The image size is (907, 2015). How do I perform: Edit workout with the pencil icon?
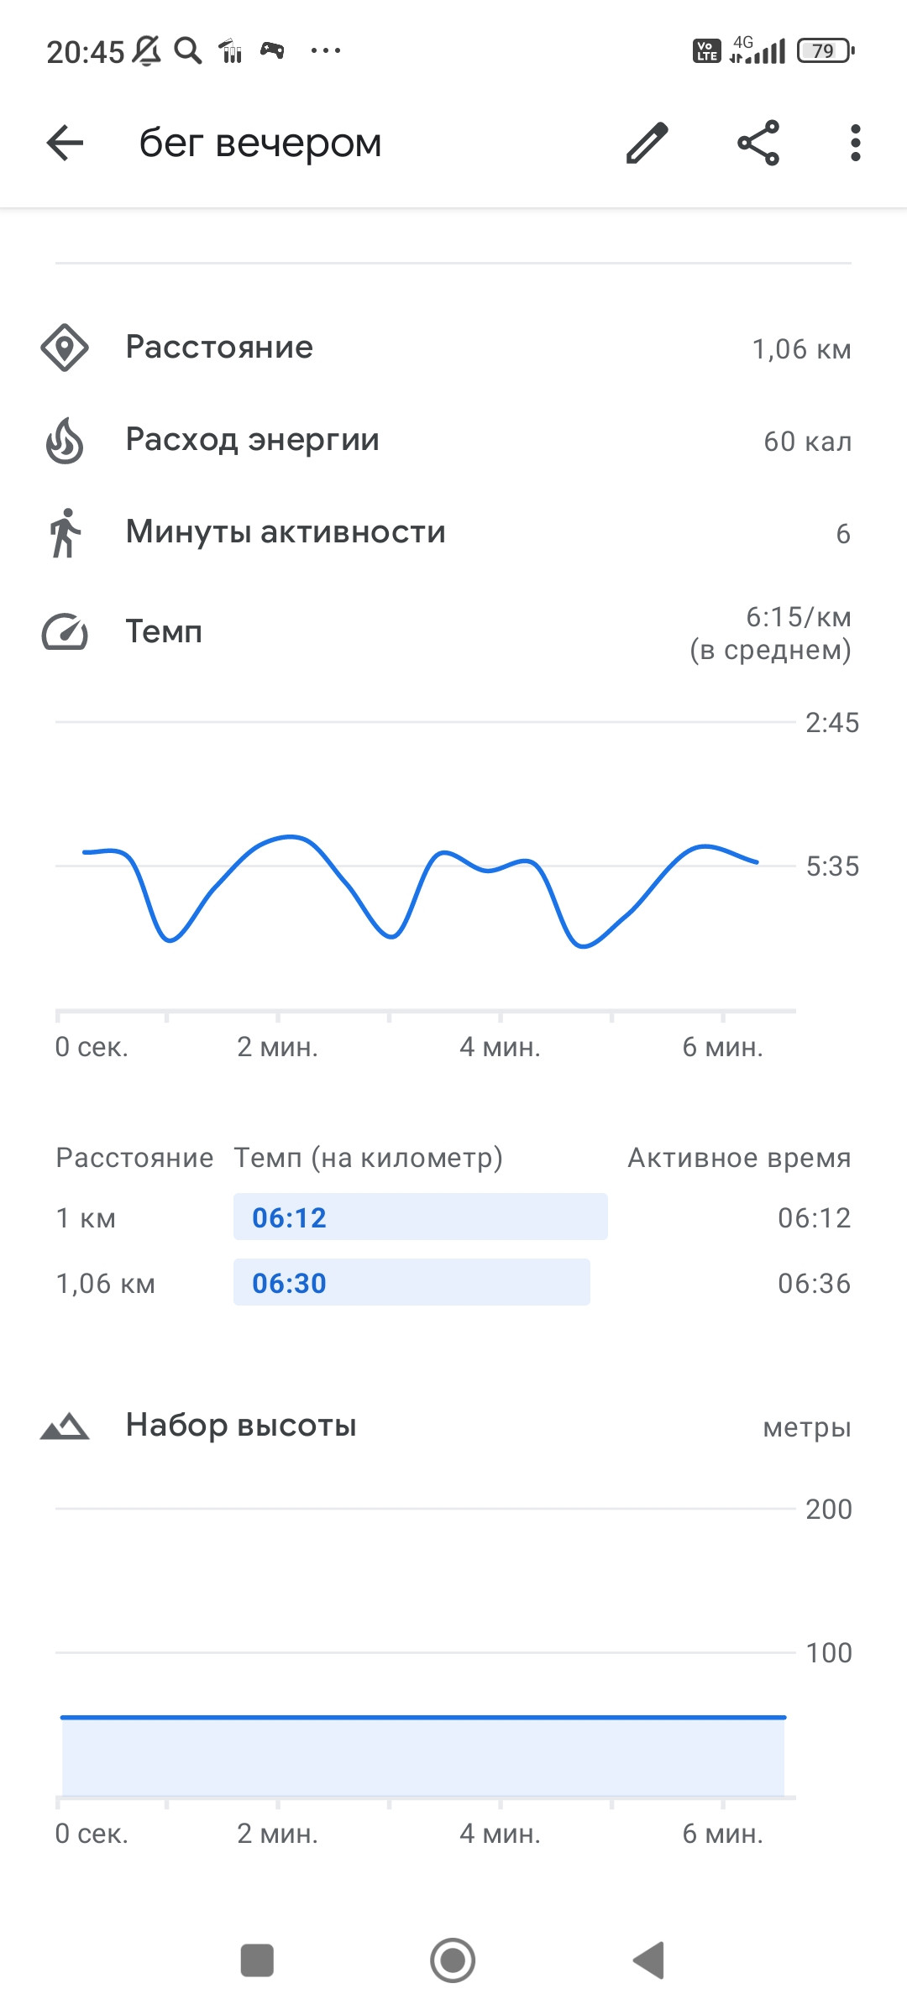coord(647,143)
